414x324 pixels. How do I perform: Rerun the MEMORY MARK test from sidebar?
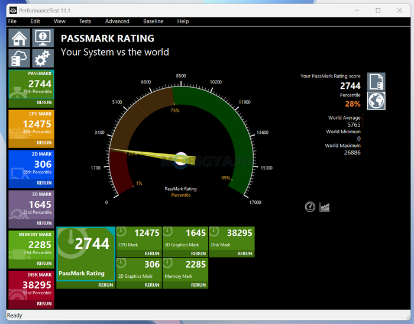point(44,264)
